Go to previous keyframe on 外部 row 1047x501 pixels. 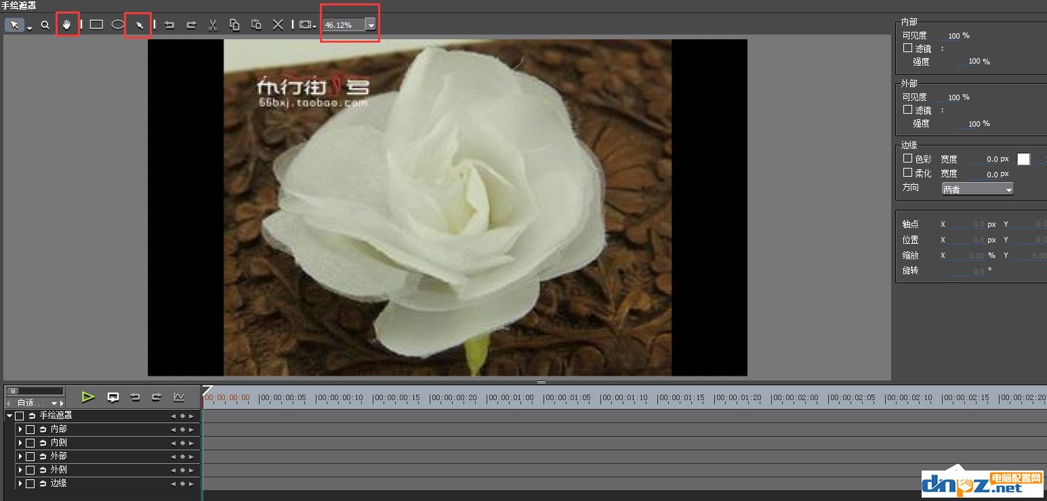coord(173,457)
